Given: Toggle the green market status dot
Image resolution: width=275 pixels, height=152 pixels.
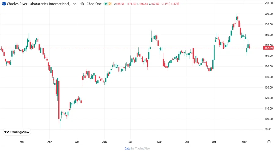Looking at the screenshot, I should click(106, 4).
